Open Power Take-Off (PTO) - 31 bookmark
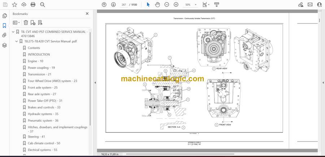 (45, 101)
